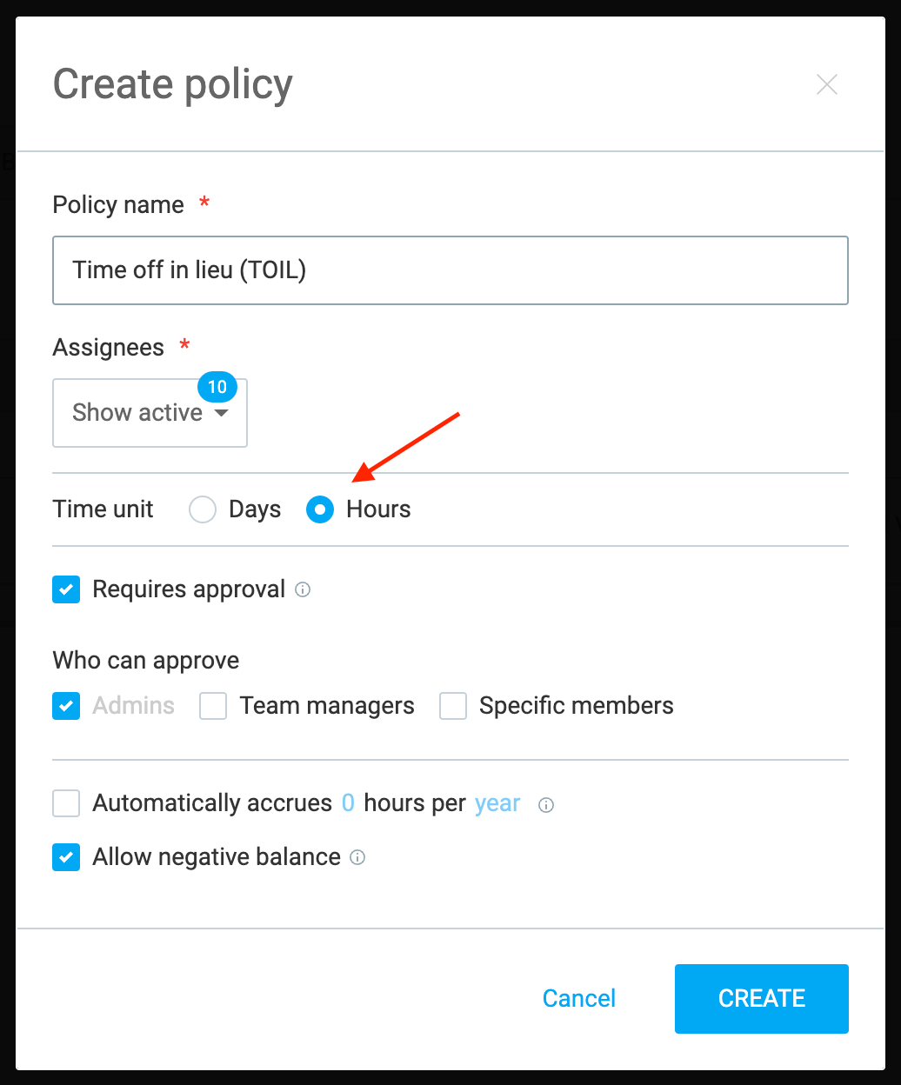901x1085 pixels.
Task: Click the CREATE button
Action: pos(762,998)
